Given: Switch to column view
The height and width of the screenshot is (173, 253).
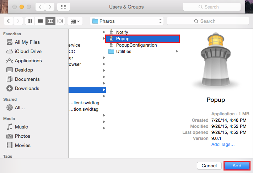Looking at the screenshot, I should (50, 21).
